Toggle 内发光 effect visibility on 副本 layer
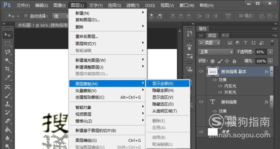This screenshot has height=149, width=280. [x=221, y=86]
